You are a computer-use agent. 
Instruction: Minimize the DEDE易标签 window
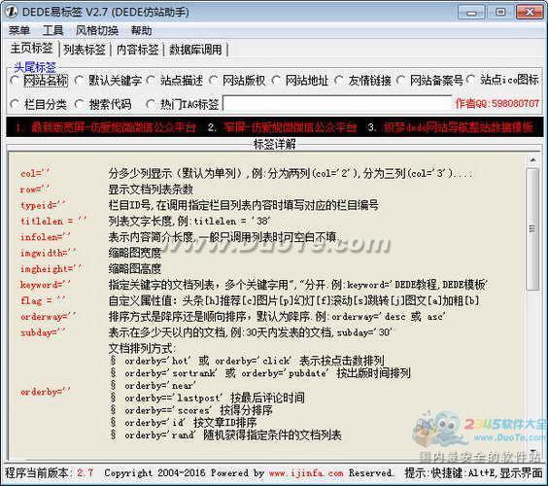click(471, 13)
